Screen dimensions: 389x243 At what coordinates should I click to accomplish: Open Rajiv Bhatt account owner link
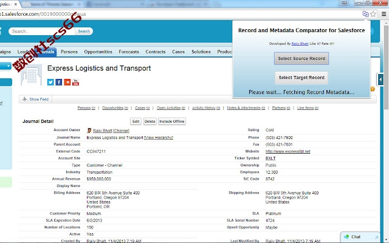click(103, 131)
